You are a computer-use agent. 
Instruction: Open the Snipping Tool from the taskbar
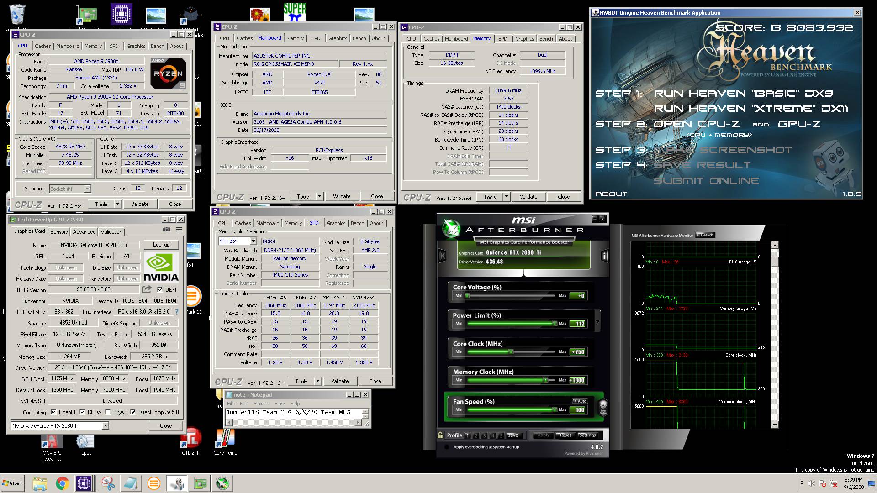point(108,483)
